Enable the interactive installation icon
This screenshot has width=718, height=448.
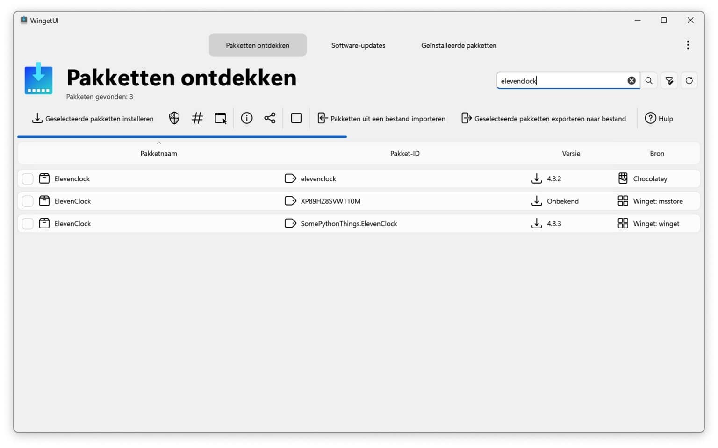pos(221,118)
